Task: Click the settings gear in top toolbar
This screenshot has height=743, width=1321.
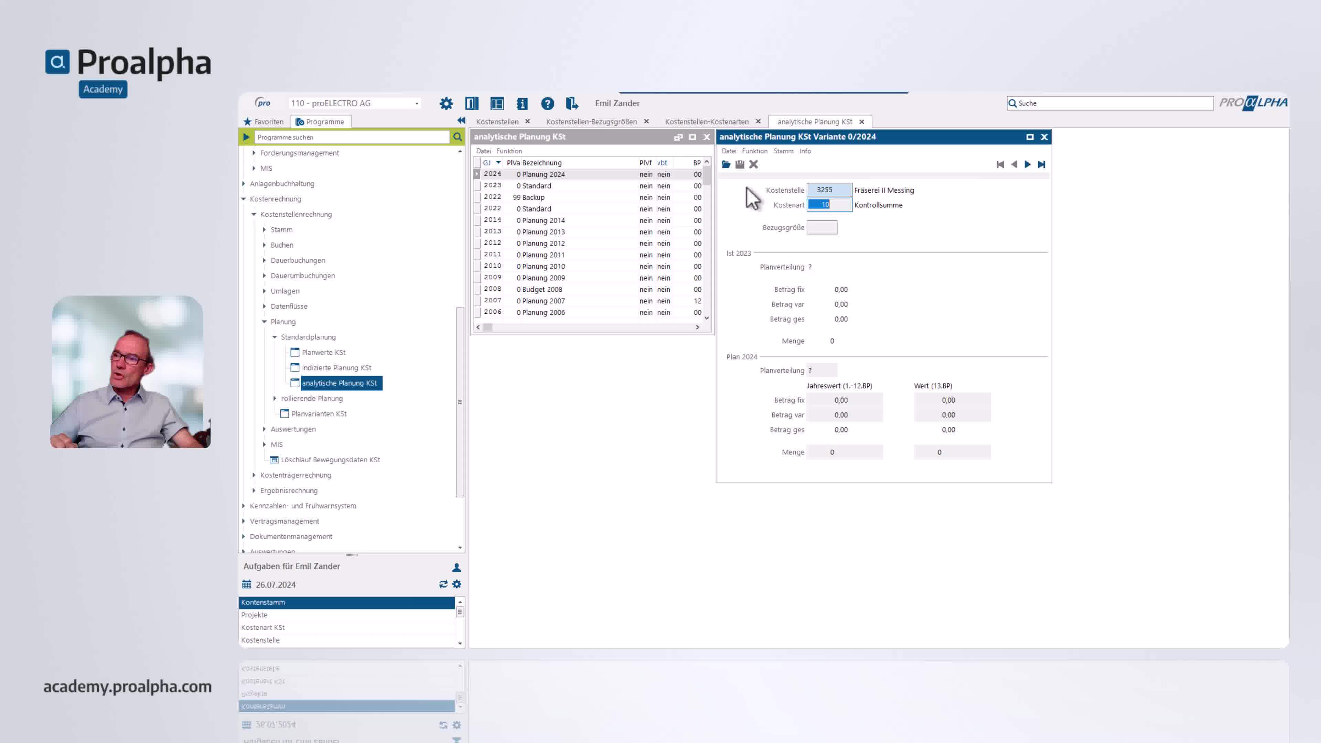Action: (445, 104)
